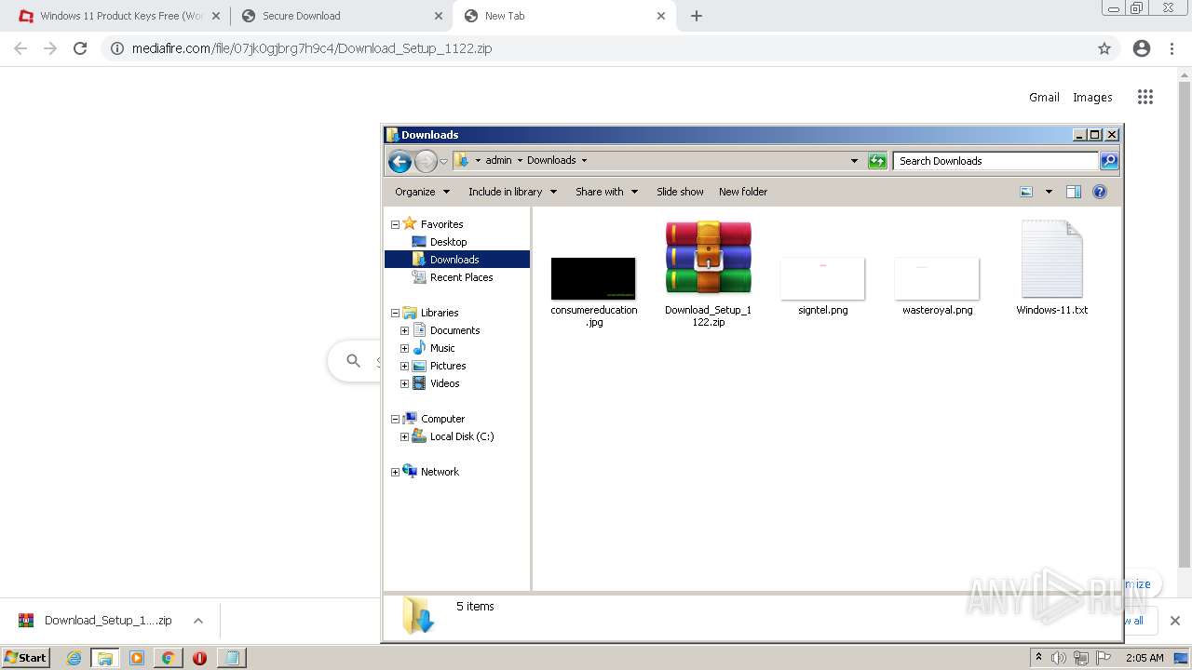Select the signtel.png thumbnail
The image size is (1192, 670).
822,278
